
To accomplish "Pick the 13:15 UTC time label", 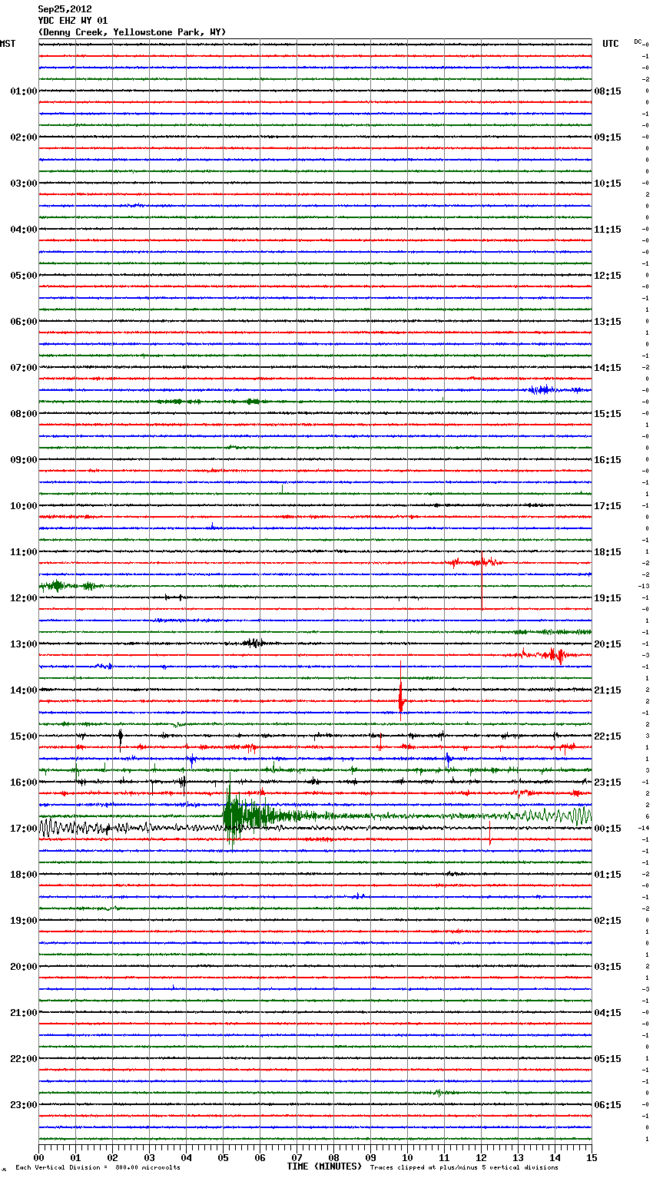I will coord(608,322).
